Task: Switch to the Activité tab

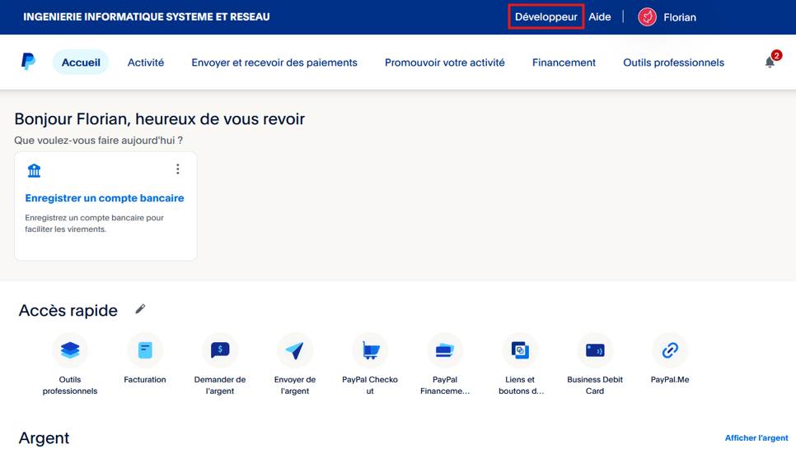Action: [x=146, y=62]
